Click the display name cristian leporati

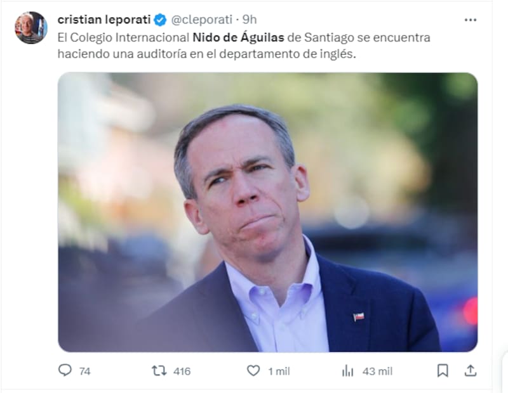[x=104, y=20]
